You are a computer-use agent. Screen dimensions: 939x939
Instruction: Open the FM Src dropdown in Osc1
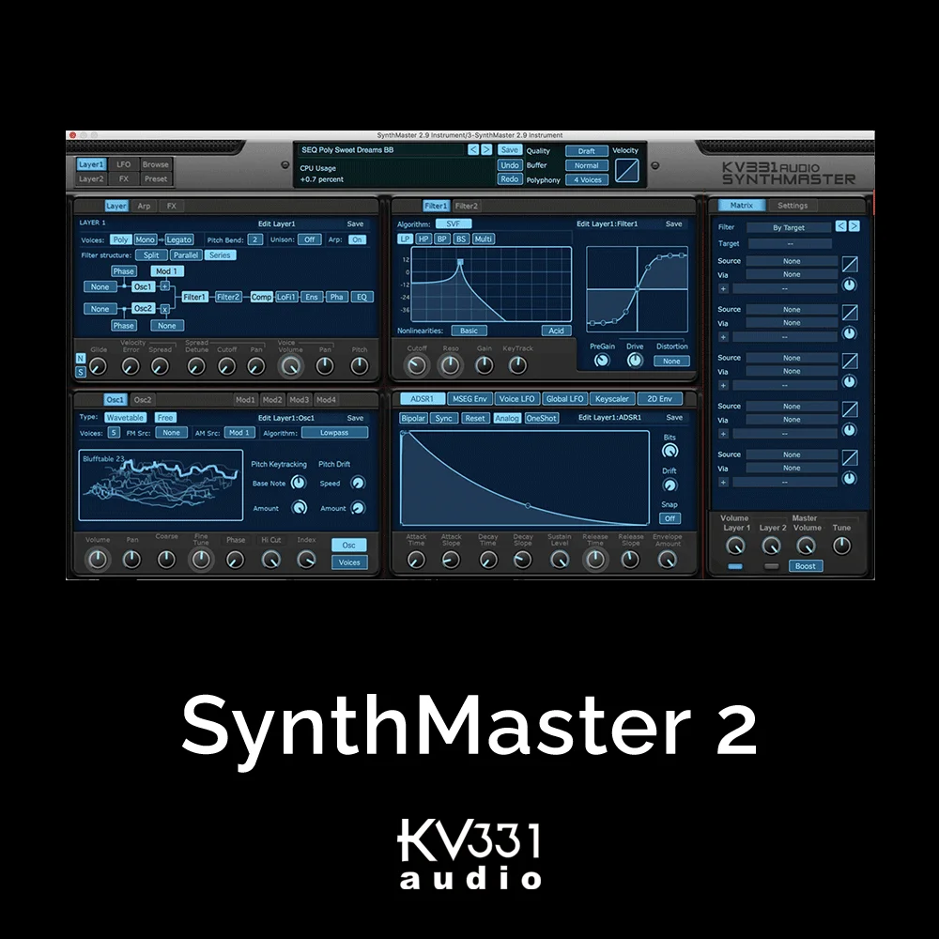[170, 433]
